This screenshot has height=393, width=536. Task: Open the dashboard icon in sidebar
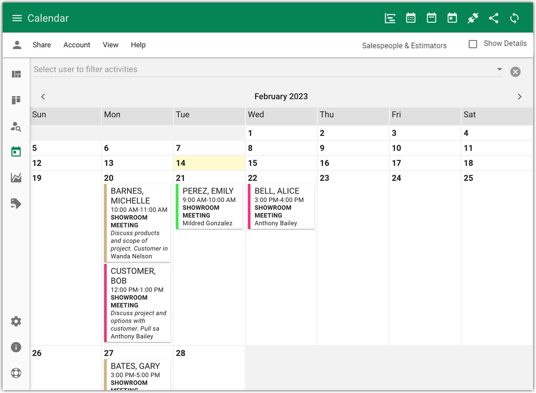pyautogui.click(x=16, y=74)
